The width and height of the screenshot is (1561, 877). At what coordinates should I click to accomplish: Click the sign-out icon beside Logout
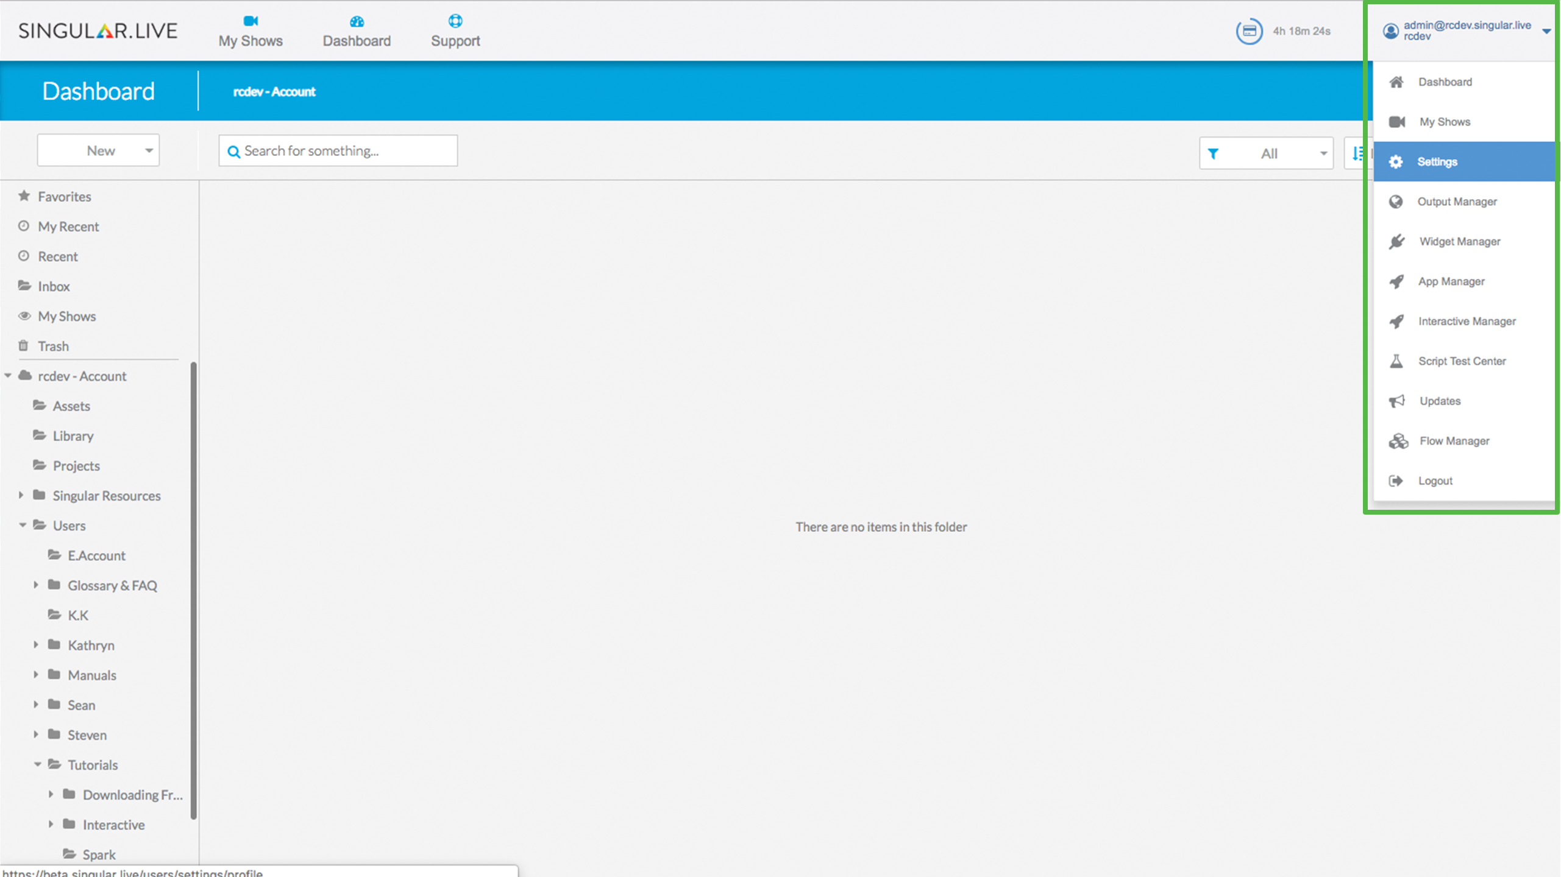pos(1396,481)
